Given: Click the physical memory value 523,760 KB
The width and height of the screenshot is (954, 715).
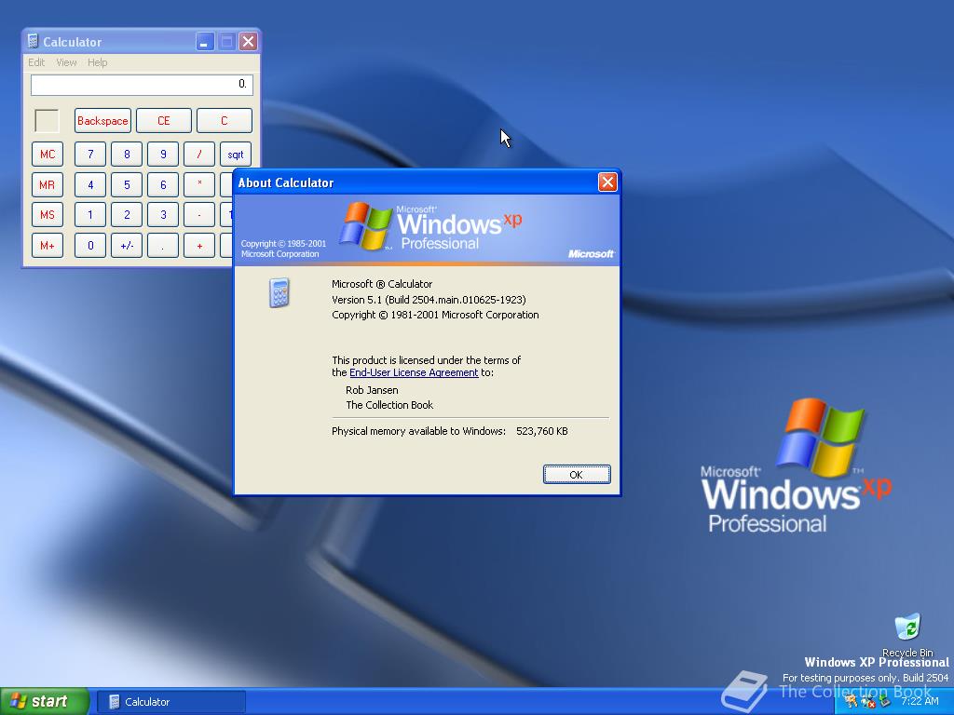Looking at the screenshot, I should coord(541,431).
